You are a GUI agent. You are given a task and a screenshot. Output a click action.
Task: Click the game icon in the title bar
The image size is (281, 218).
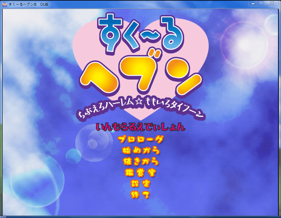(x=4, y=4)
